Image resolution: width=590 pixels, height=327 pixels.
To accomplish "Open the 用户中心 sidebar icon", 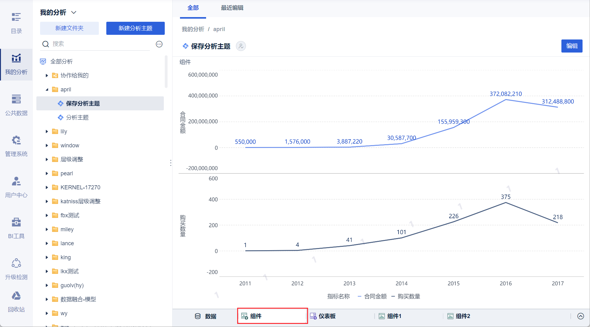I will pos(16,181).
